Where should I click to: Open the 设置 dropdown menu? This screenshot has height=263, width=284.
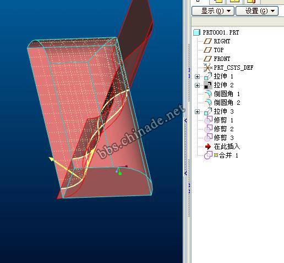point(257,11)
